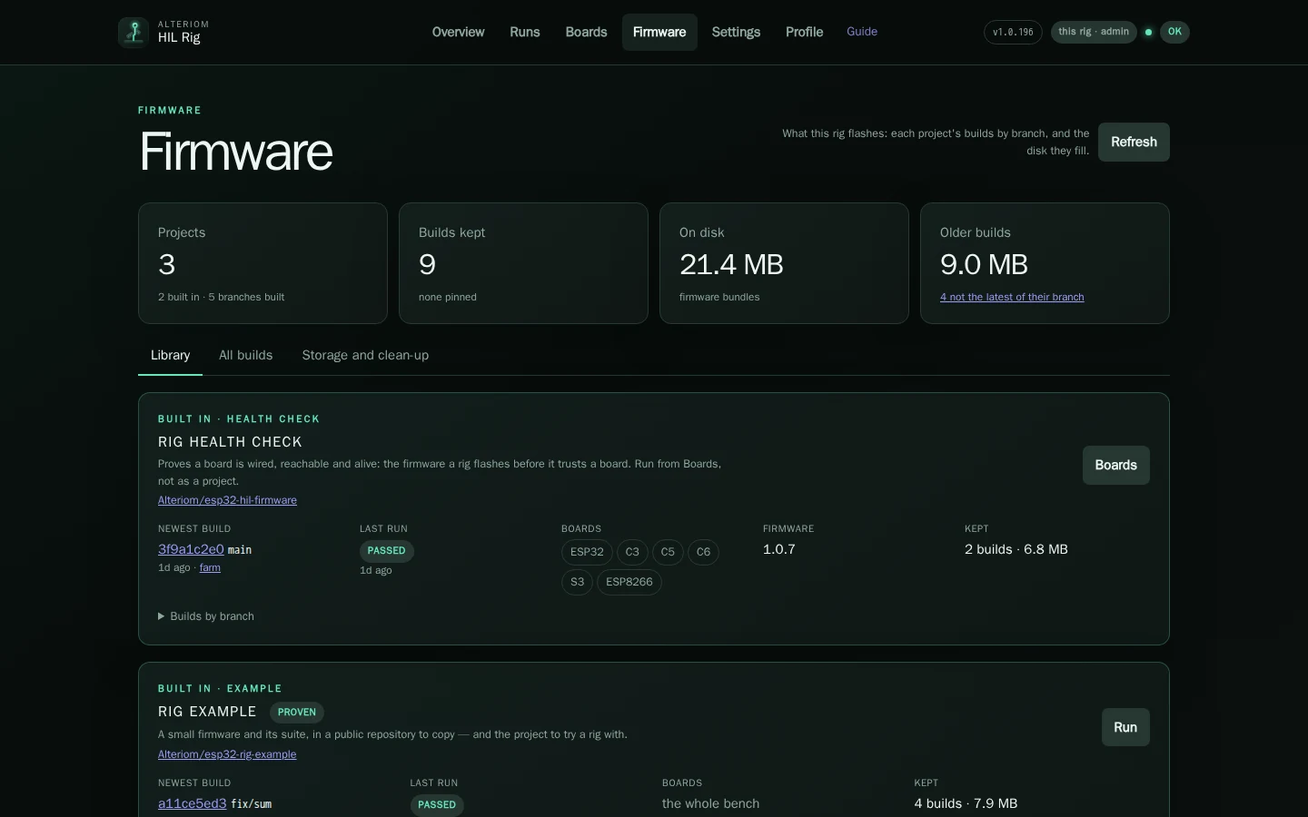
Task: Click the fix/sum branch label
Action: click(x=252, y=804)
